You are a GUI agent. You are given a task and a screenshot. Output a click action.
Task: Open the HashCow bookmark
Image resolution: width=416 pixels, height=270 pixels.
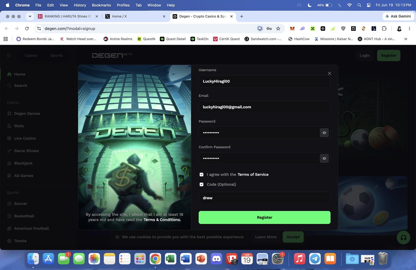(x=298, y=39)
